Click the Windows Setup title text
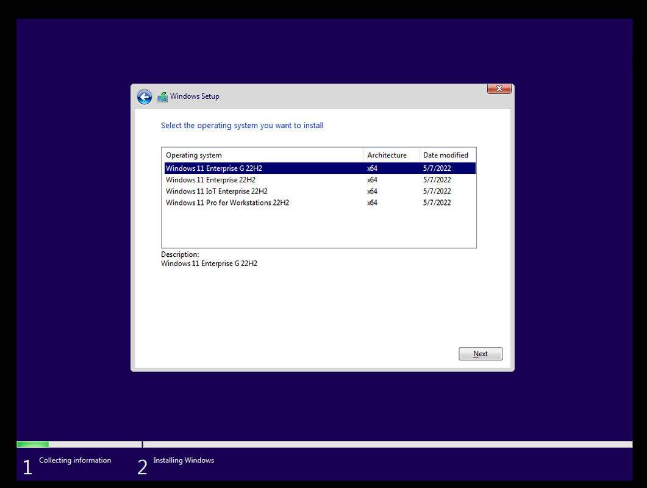 tap(195, 96)
